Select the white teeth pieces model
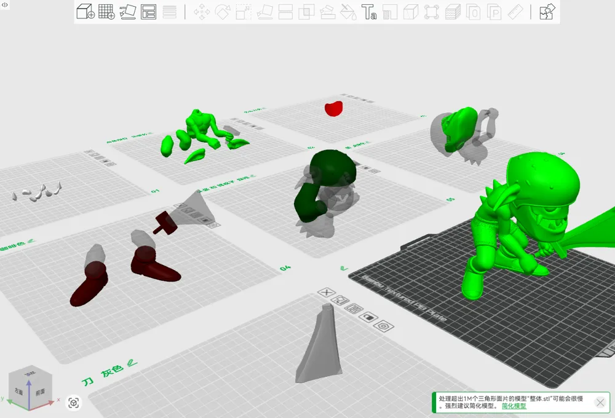This screenshot has width=615, height=418. click(38, 192)
